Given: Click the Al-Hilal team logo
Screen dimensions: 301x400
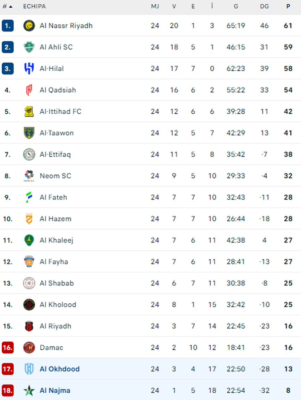Looking at the screenshot, I should pyautogui.click(x=29, y=69).
